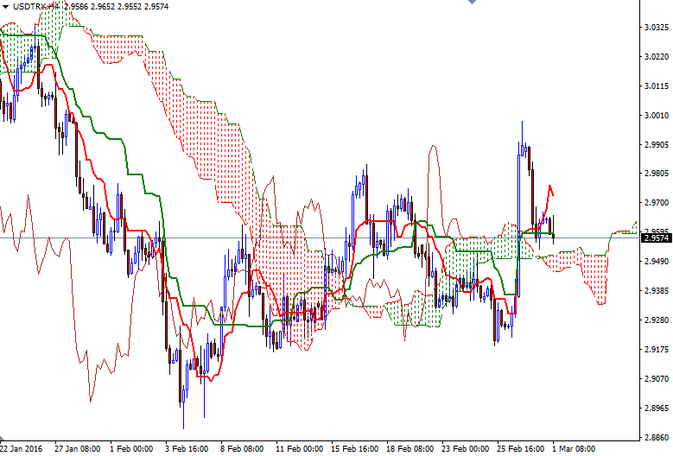673x456 pixels.
Task: Click the 22 Jan 2016 date label
Action: (x=22, y=449)
